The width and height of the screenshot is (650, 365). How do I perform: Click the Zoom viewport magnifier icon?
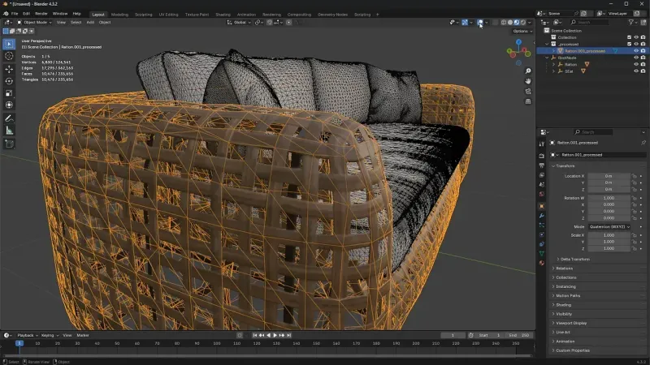click(528, 71)
